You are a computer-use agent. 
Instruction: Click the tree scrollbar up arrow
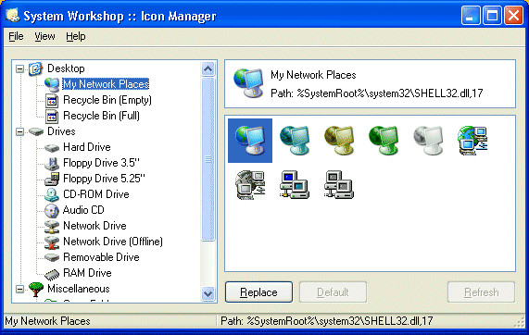point(208,68)
